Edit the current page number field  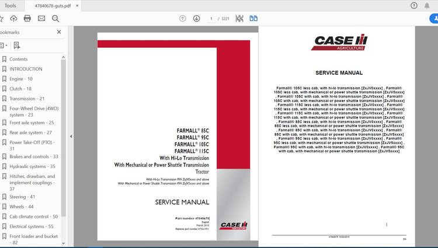click(x=211, y=19)
